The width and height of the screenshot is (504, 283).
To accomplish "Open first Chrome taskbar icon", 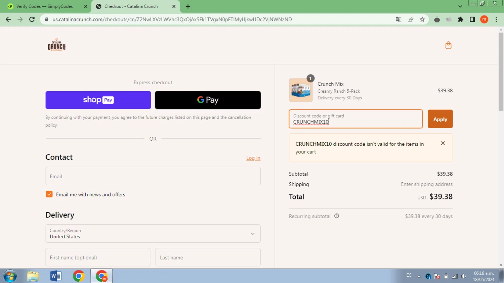I will (79, 276).
